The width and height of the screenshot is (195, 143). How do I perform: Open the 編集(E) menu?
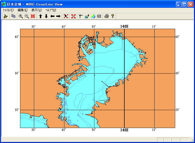point(22,10)
